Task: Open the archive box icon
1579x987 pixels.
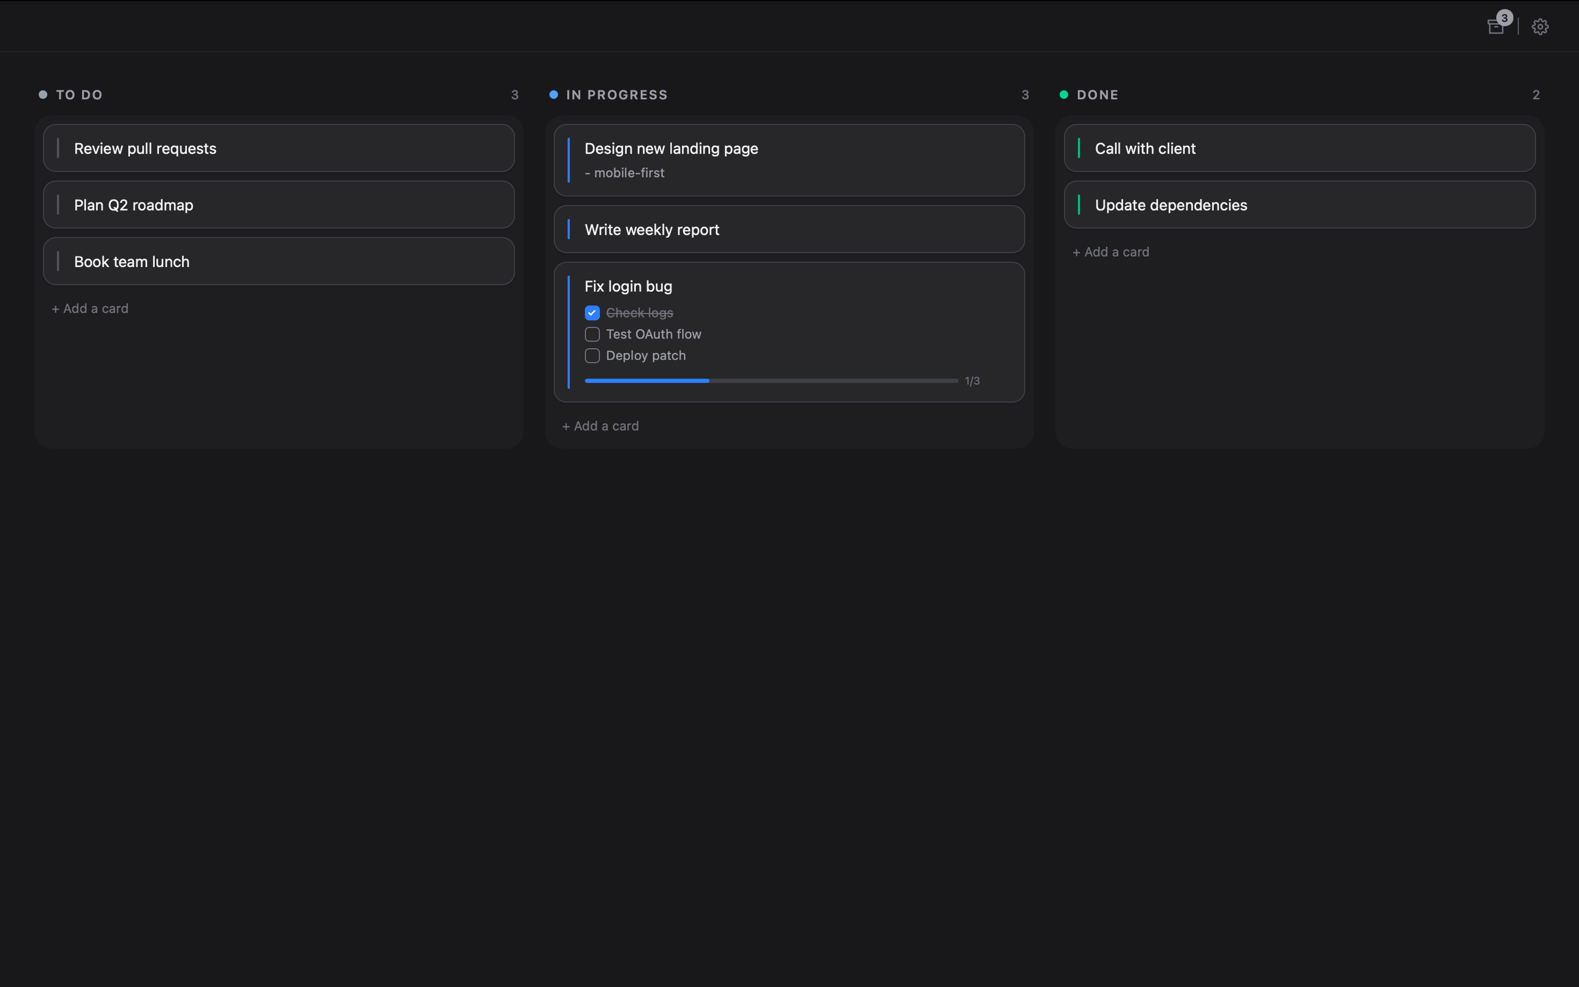Action: pyautogui.click(x=1496, y=27)
